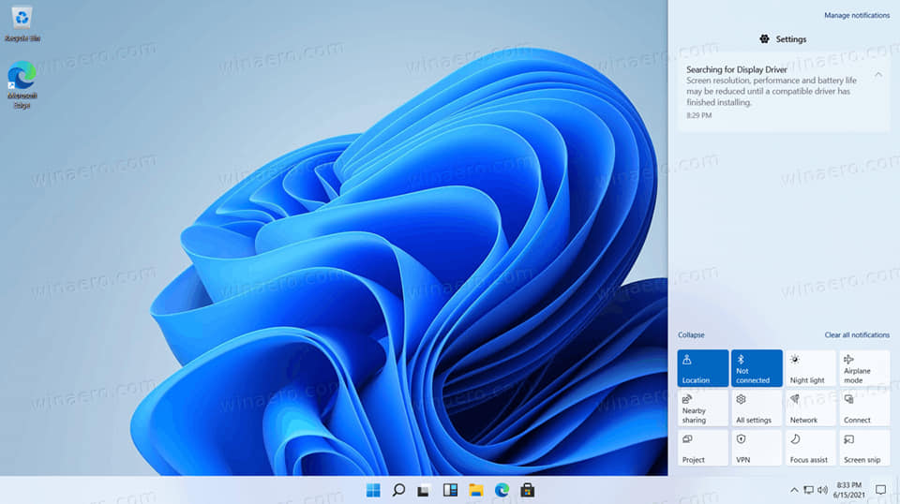Open Microsoft Store from the taskbar
This screenshot has width=900, height=504.
[x=528, y=490]
